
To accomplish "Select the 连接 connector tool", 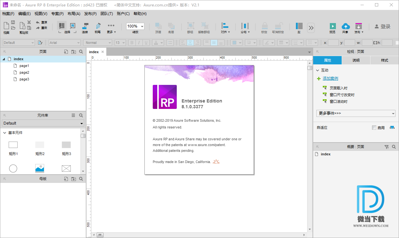I will click(x=85, y=26).
